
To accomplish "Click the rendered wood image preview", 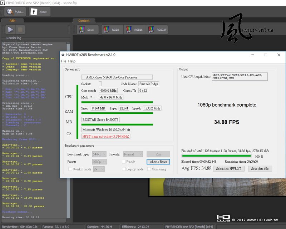I will click(x=218, y=187).
